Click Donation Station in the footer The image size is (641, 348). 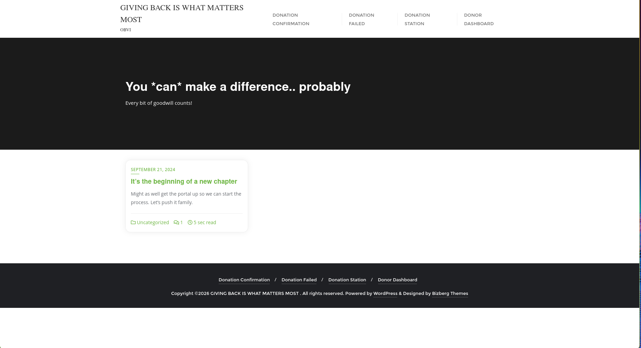click(347, 280)
